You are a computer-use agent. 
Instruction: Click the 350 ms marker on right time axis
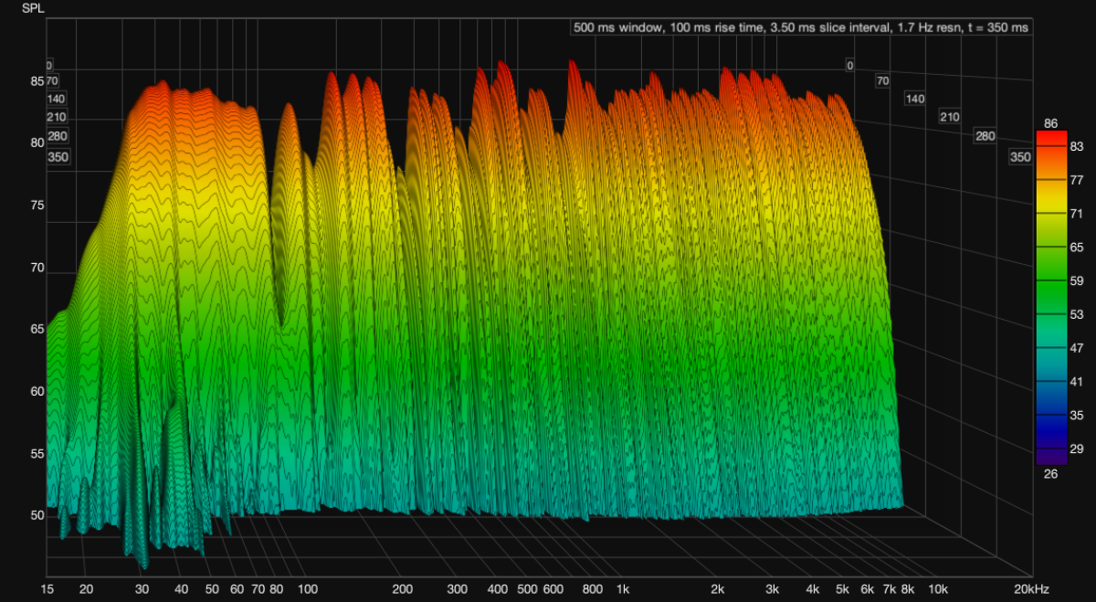(x=1019, y=157)
